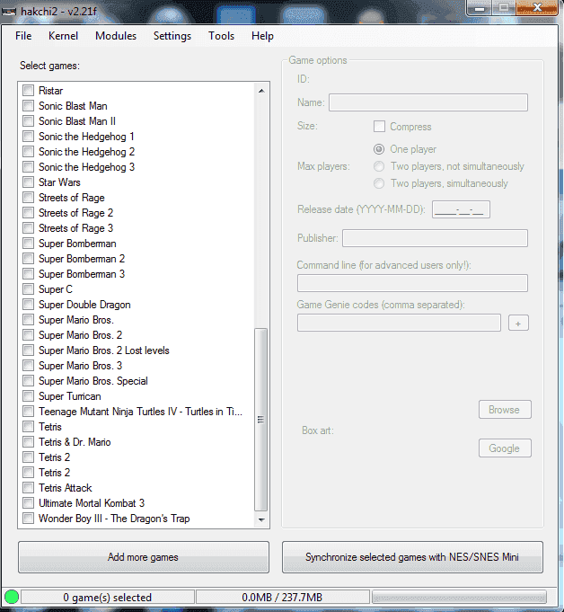The image size is (564, 612).
Task: Click Synchronize selected games with NES/SNES Mini
Action: coord(412,557)
